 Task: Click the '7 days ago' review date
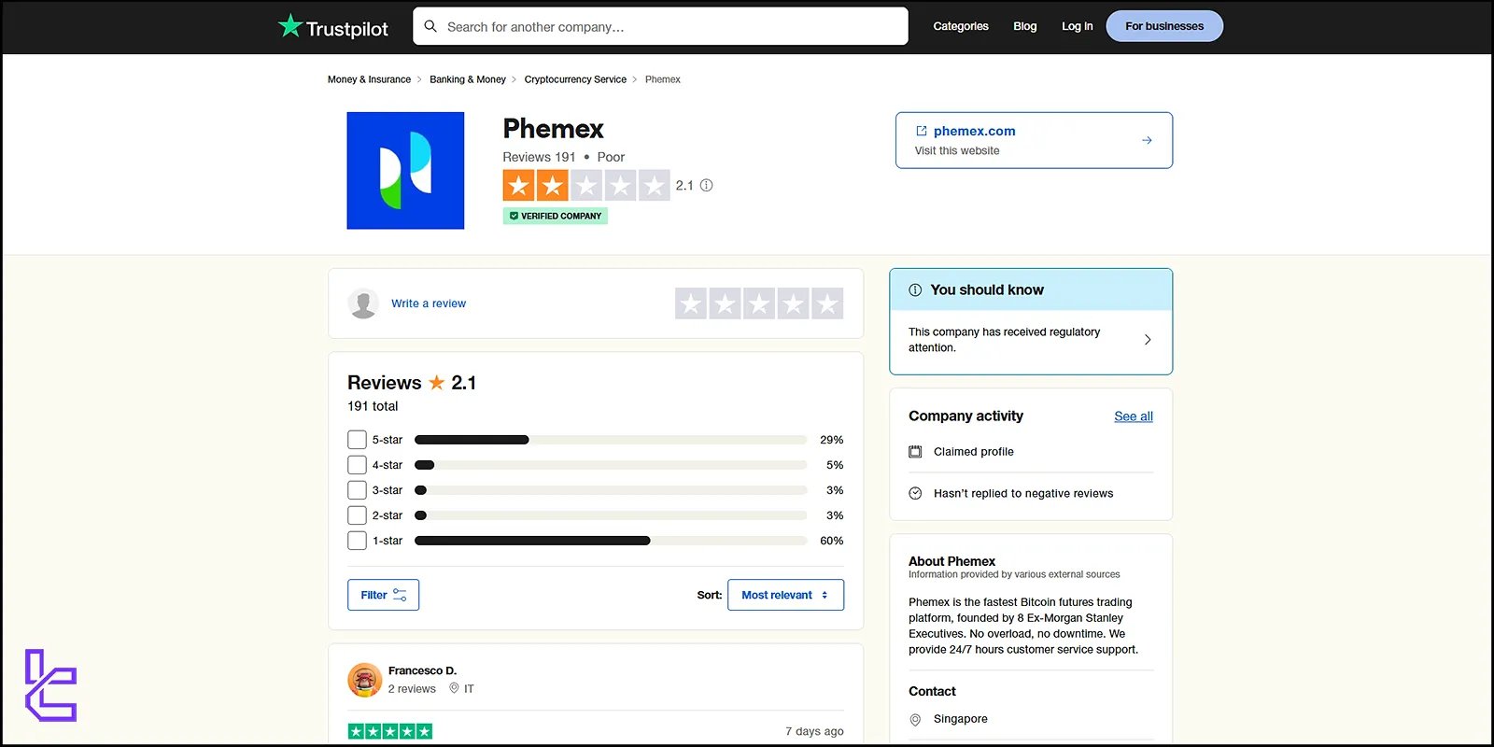point(814,731)
